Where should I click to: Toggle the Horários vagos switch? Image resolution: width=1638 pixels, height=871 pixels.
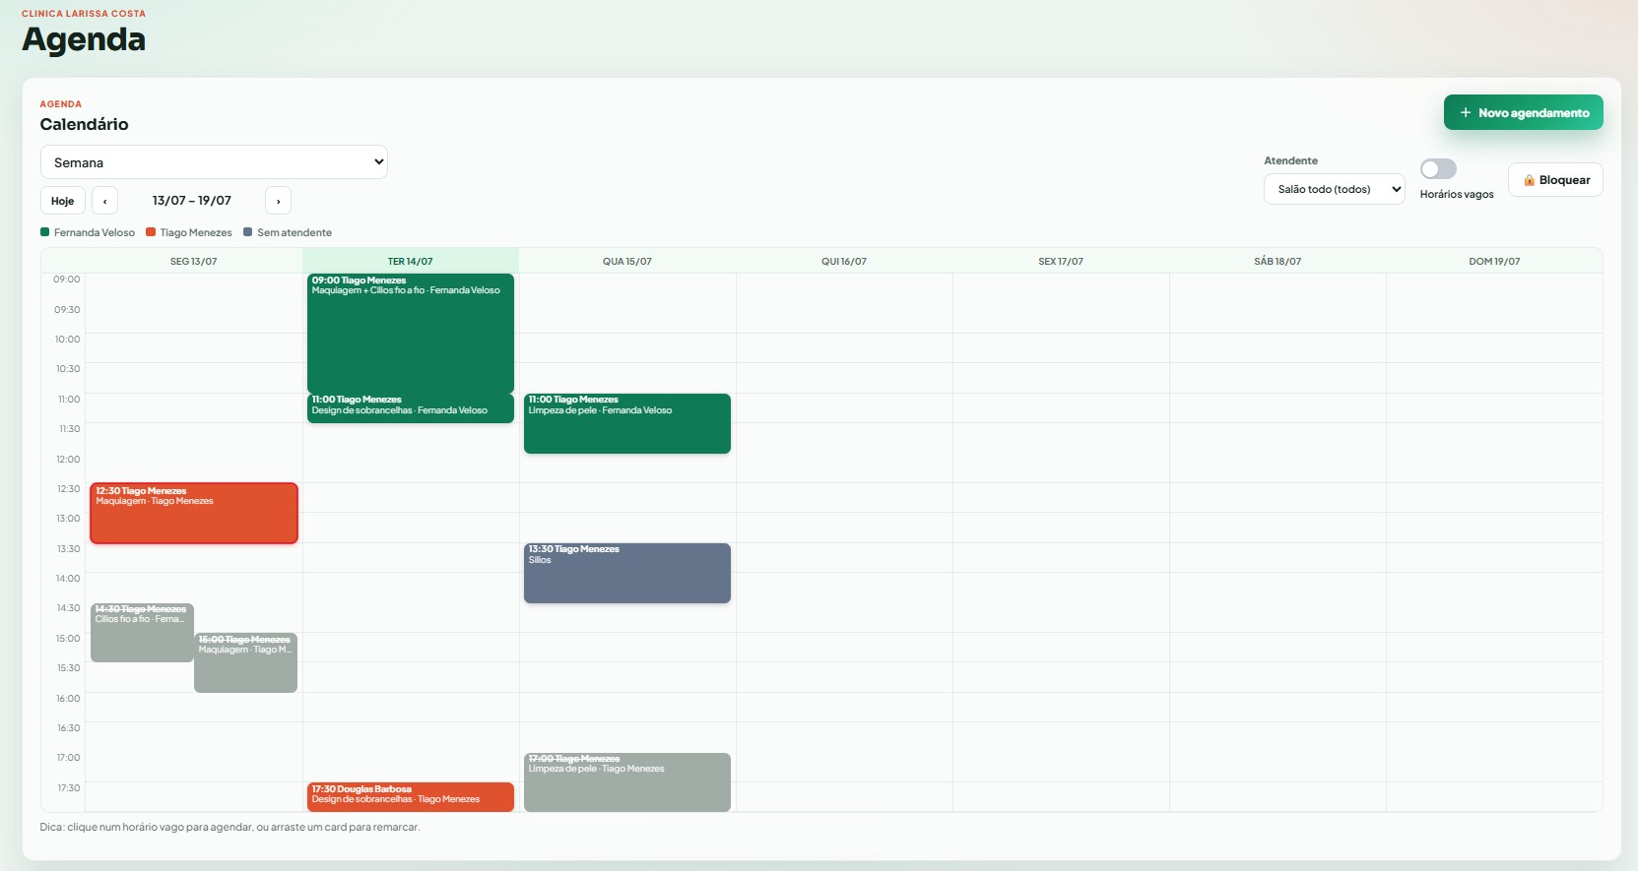pyautogui.click(x=1438, y=169)
